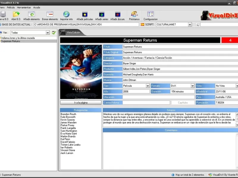Screen dimensions: 238x178
Task: Click the green check icon beside Ver filter
Action: (x=54, y=33)
